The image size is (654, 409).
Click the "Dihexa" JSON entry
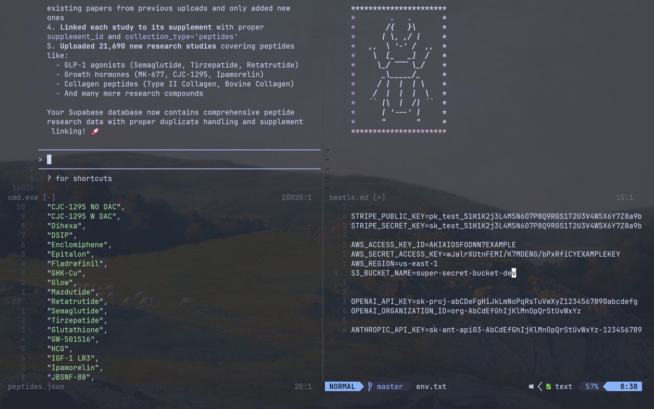[x=66, y=226]
